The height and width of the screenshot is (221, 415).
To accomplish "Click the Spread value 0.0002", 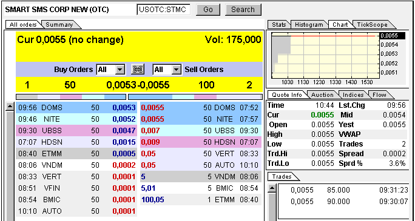I will click(x=394, y=154).
